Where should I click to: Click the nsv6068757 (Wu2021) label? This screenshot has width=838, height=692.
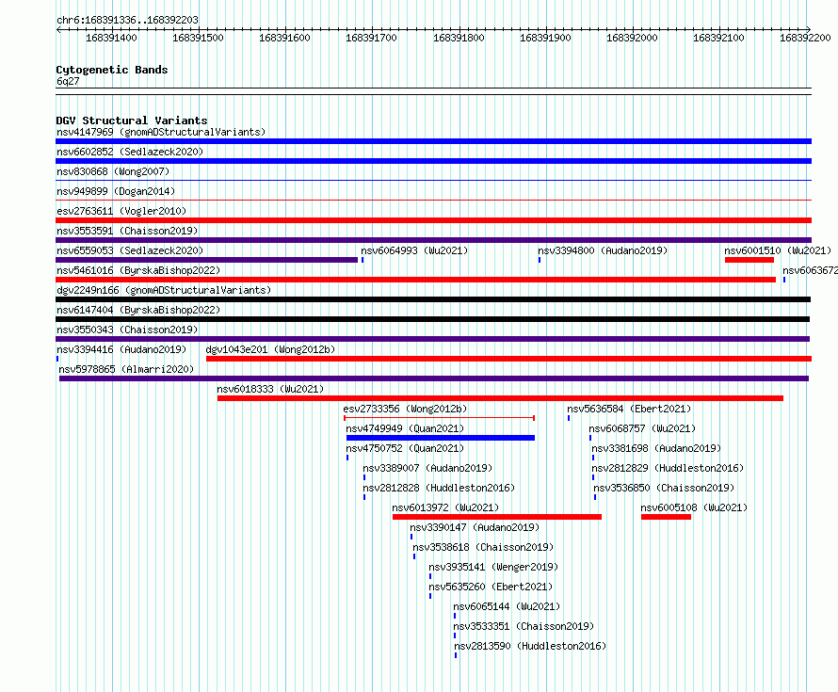[642, 428]
